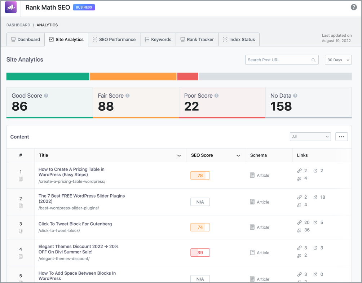Click the DASHBOARD breadcrumb link
The height and width of the screenshot is (283, 362).
[x=18, y=25]
